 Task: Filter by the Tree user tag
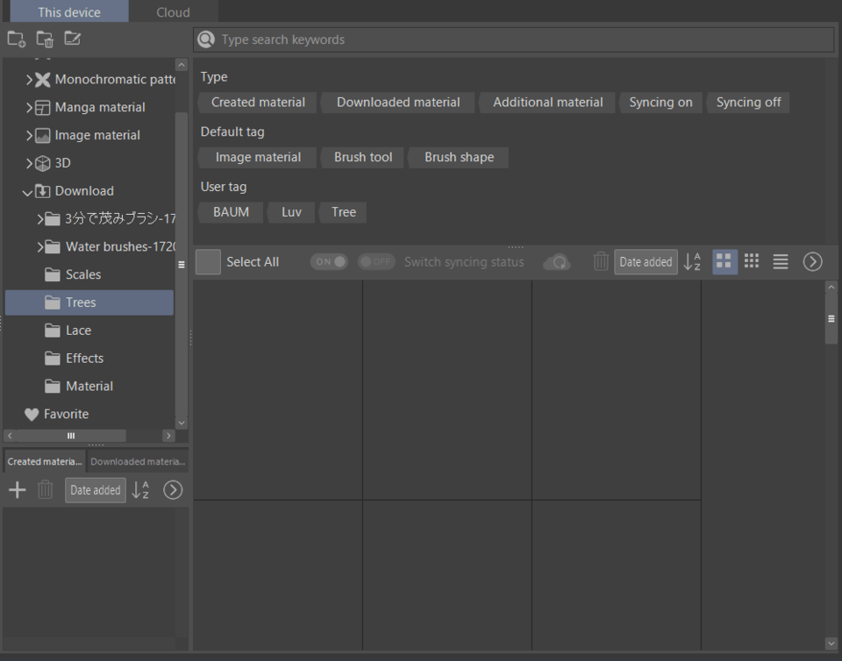pyautogui.click(x=344, y=212)
